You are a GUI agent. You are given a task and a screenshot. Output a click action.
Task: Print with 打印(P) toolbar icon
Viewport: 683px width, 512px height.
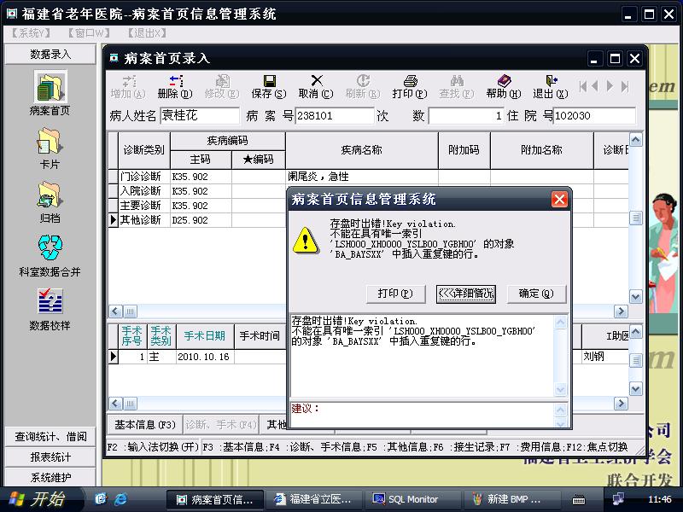(x=410, y=87)
